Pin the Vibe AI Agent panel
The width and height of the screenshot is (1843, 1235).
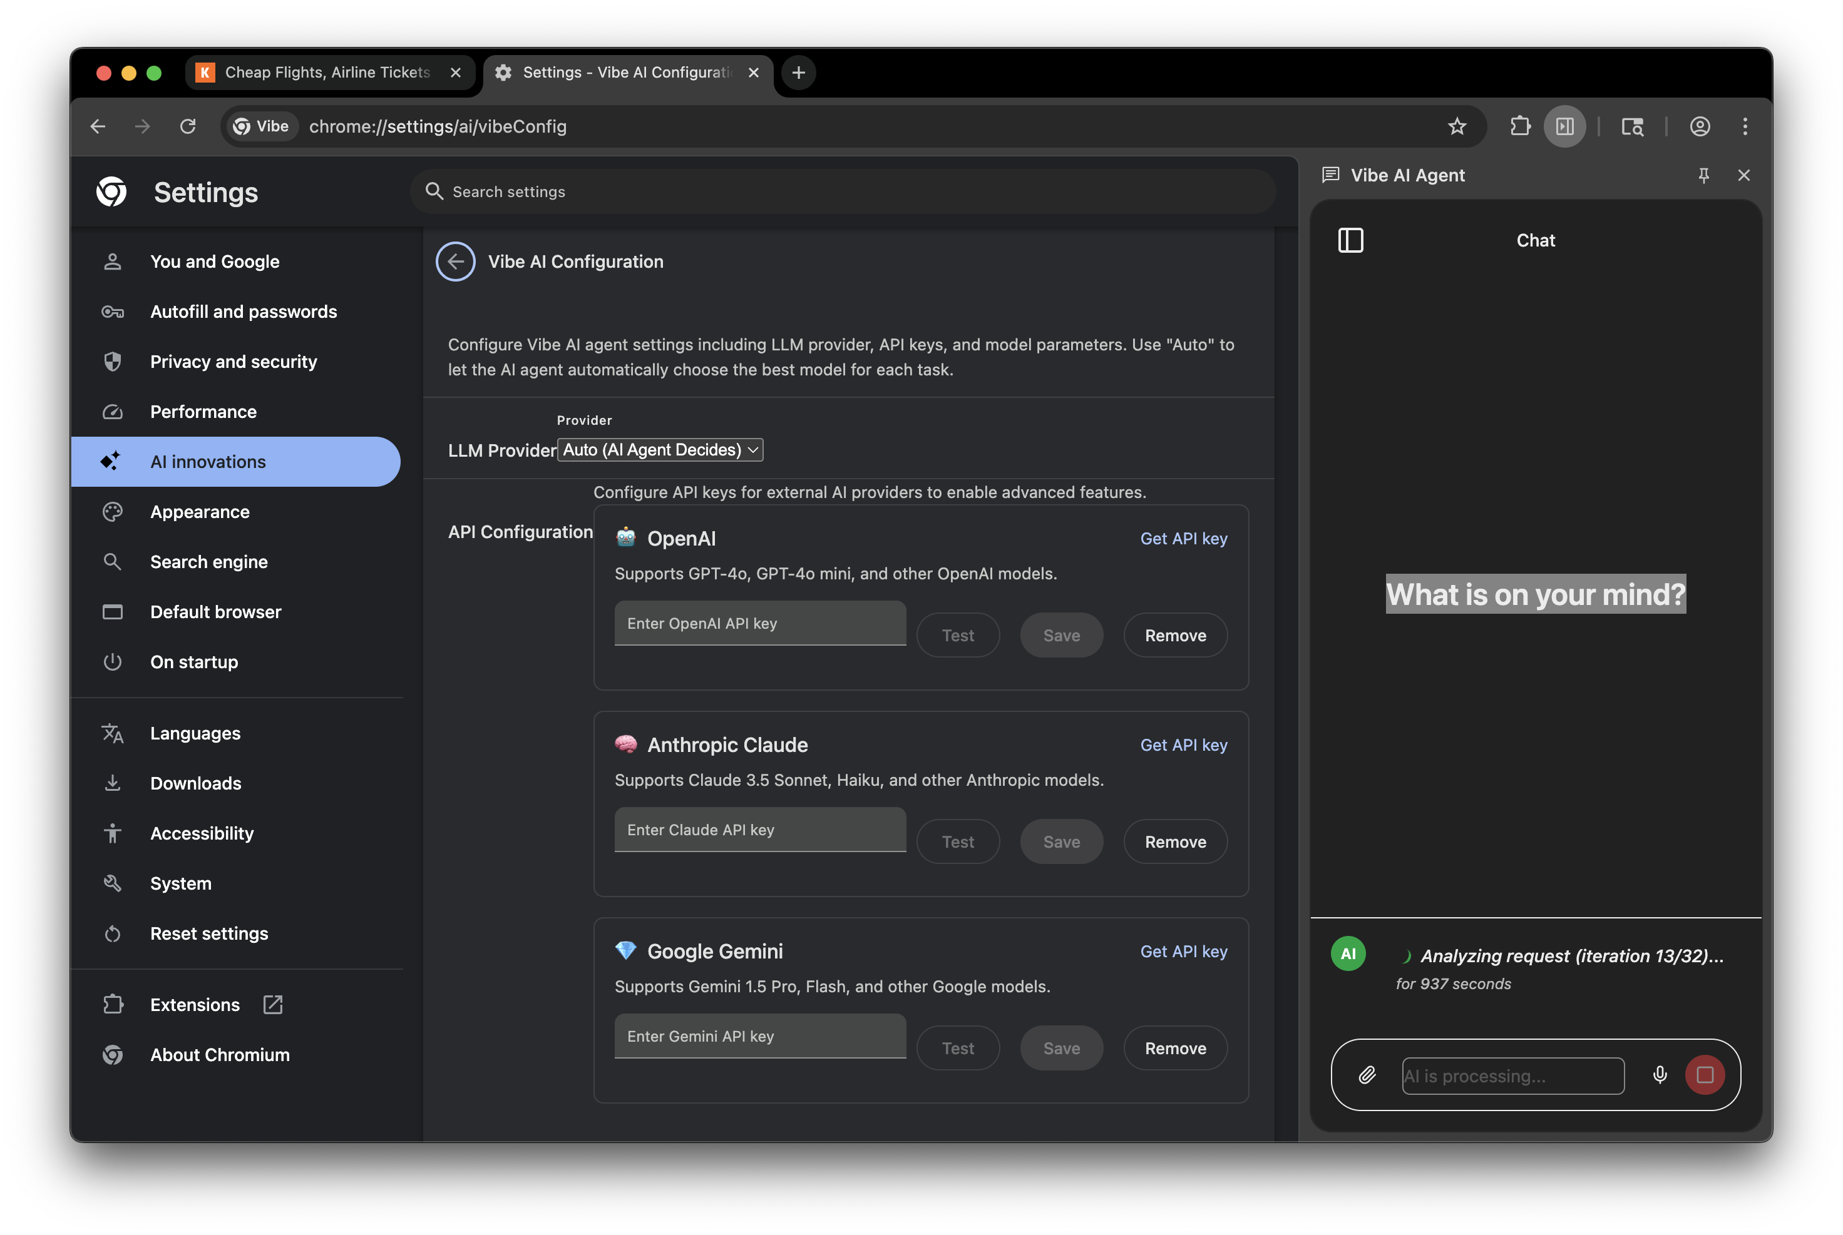click(x=1704, y=175)
